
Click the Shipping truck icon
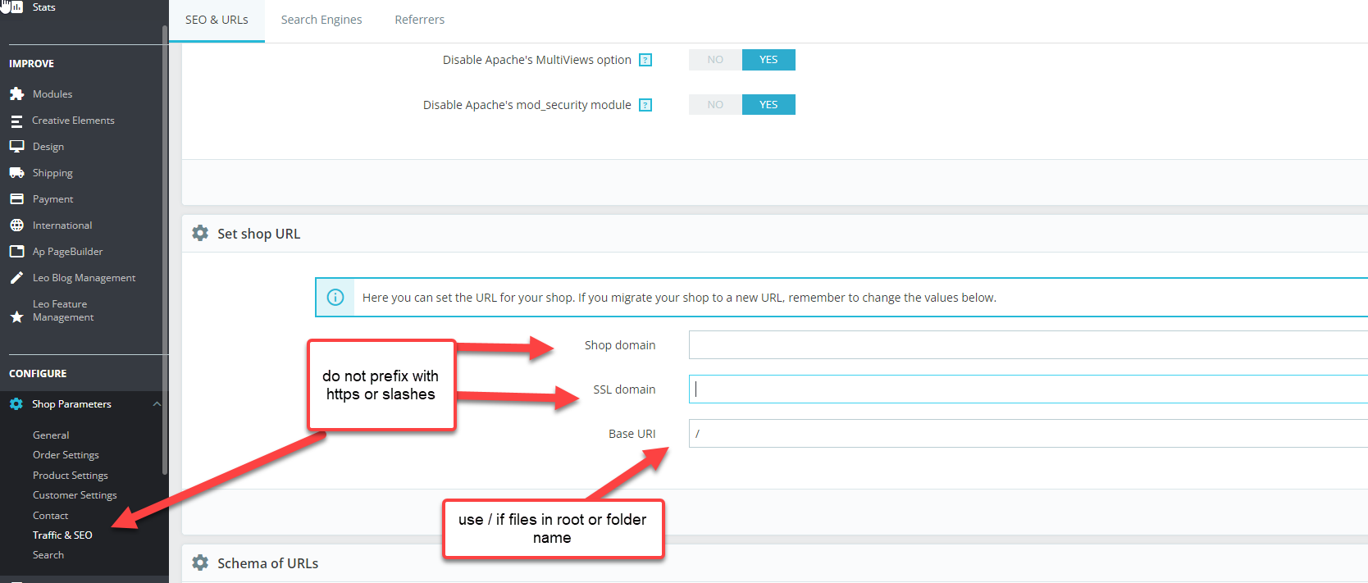(x=16, y=173)
